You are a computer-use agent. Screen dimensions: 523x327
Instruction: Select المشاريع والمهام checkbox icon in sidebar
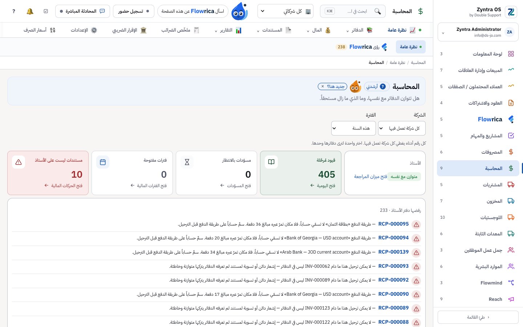511,136
